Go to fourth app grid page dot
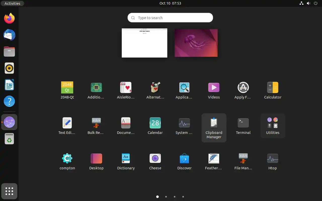 (183, 197)
